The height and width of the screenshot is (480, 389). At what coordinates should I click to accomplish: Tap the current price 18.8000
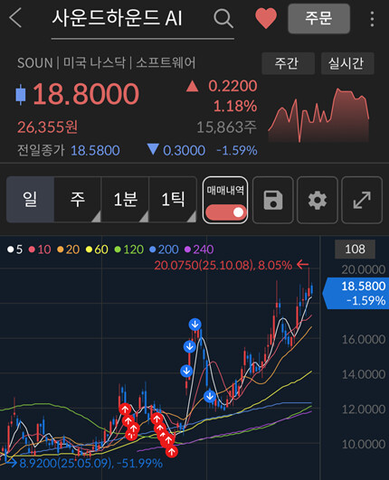point(86,94)
